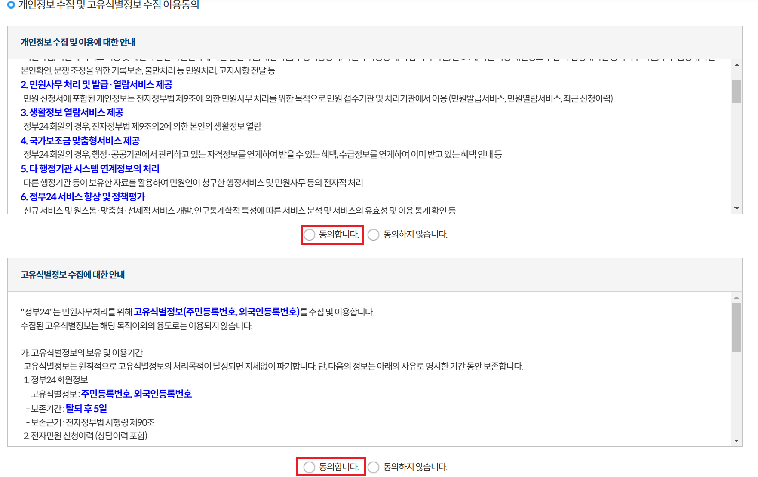Select 동의합니다 for personal information collection
The width and height of the screenshot is (758, 477).
tap(309, 235)
